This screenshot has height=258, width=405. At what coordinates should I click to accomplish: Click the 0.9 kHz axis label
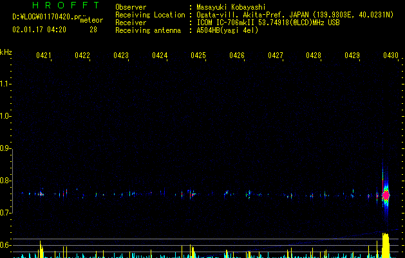5,148
